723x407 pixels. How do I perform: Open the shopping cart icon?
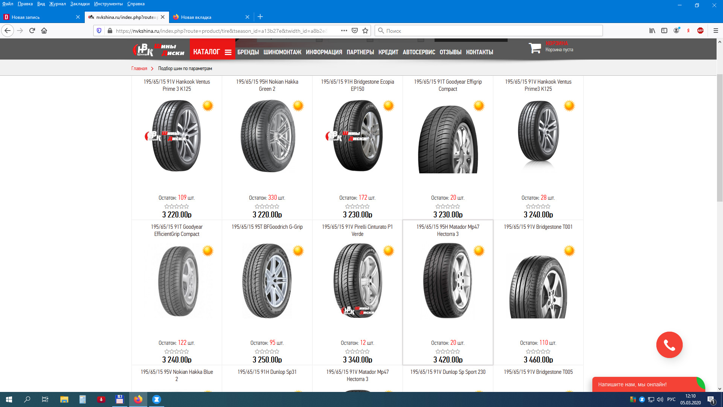(535, 48)
